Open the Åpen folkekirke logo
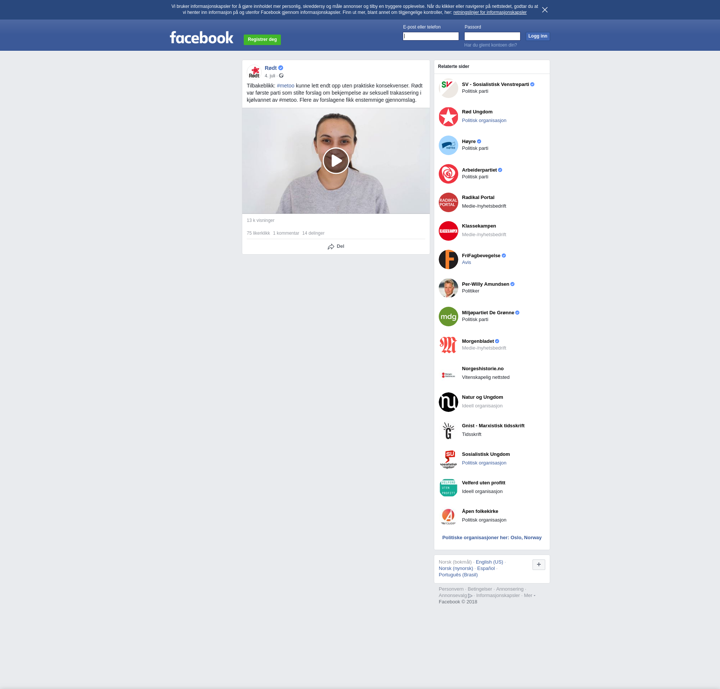This screenshot has height=689, width=720. point(448,516)
